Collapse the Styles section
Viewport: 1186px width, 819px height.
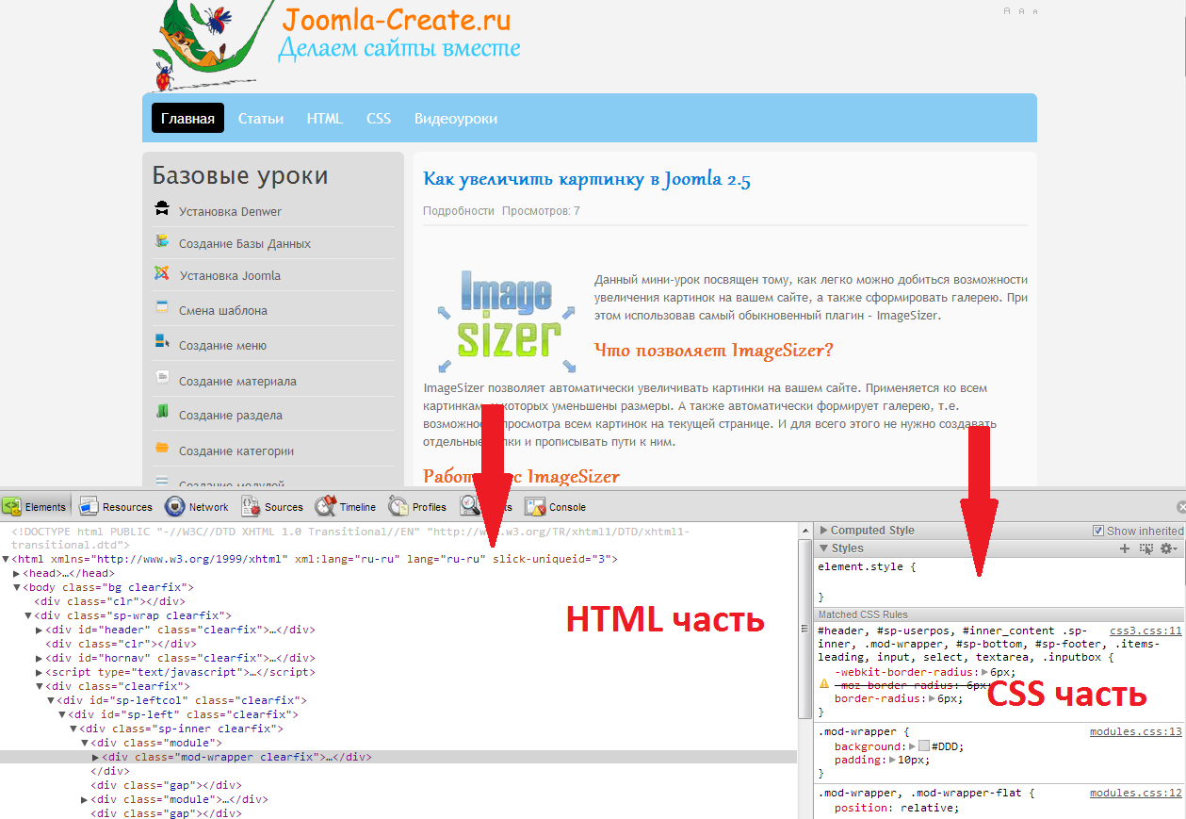coord(824,549)
